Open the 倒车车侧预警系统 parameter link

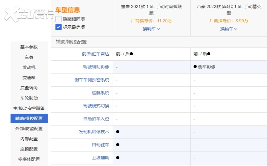[x=92, y=80]
